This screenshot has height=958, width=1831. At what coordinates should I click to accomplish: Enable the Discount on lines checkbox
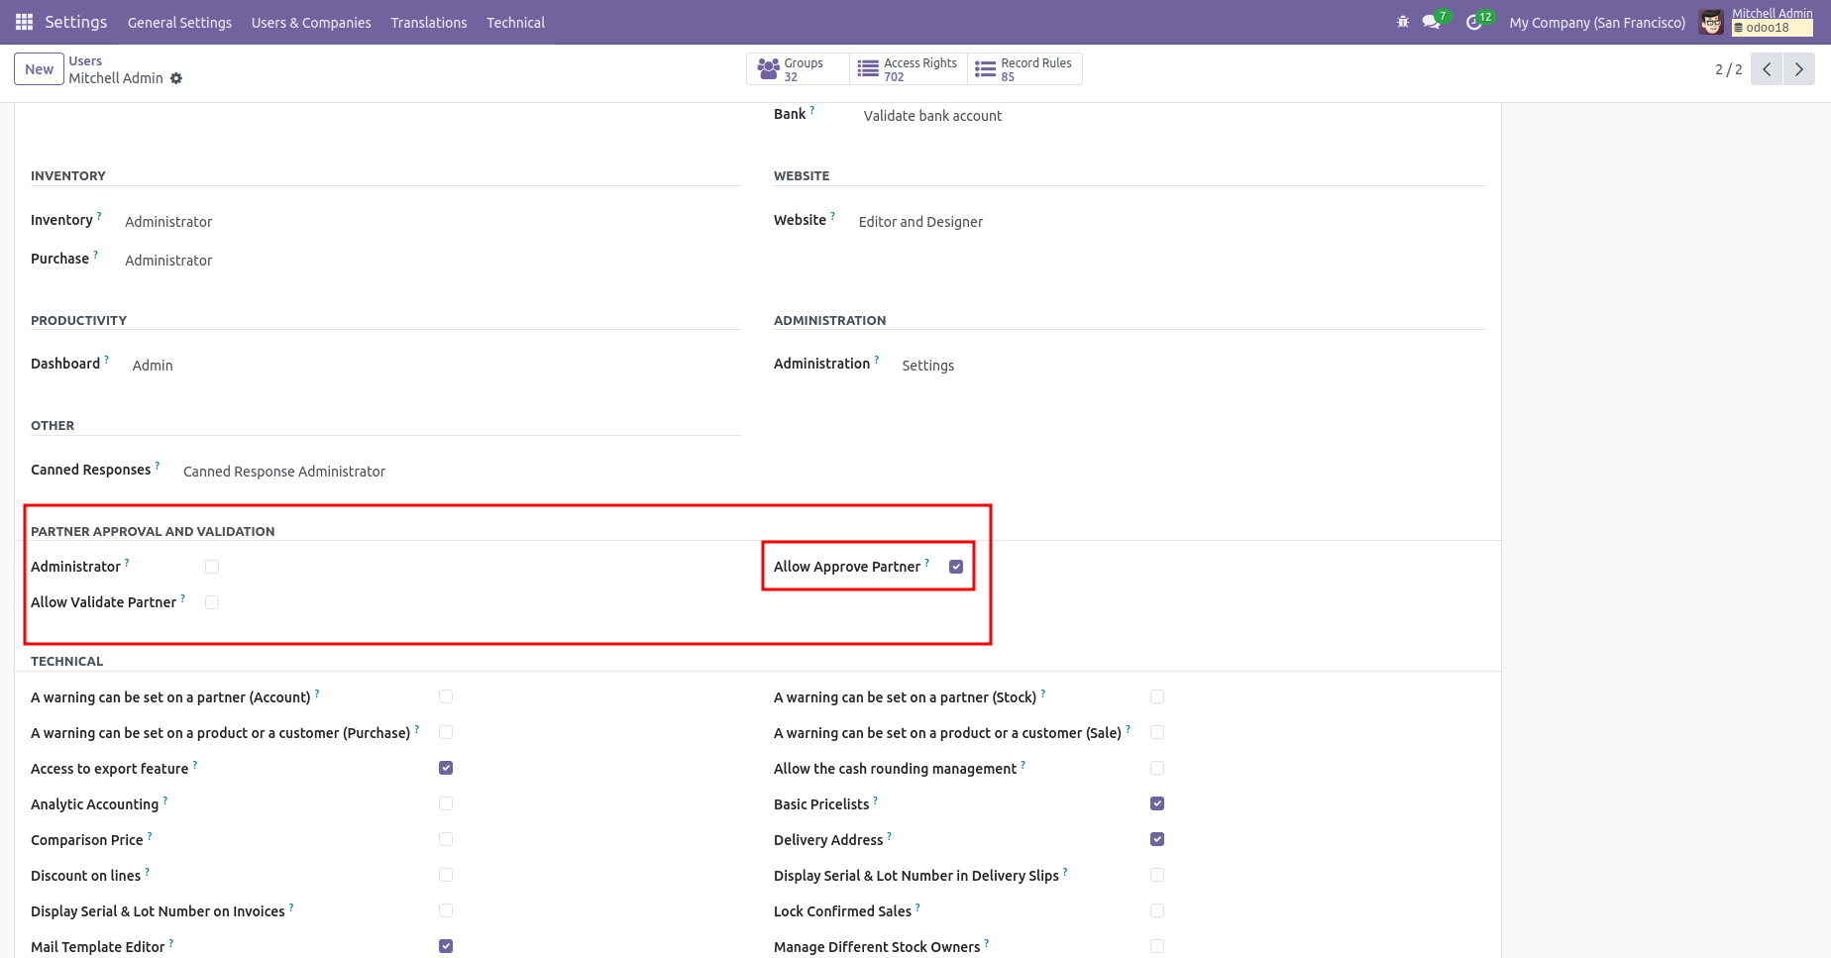coord(446,875)
